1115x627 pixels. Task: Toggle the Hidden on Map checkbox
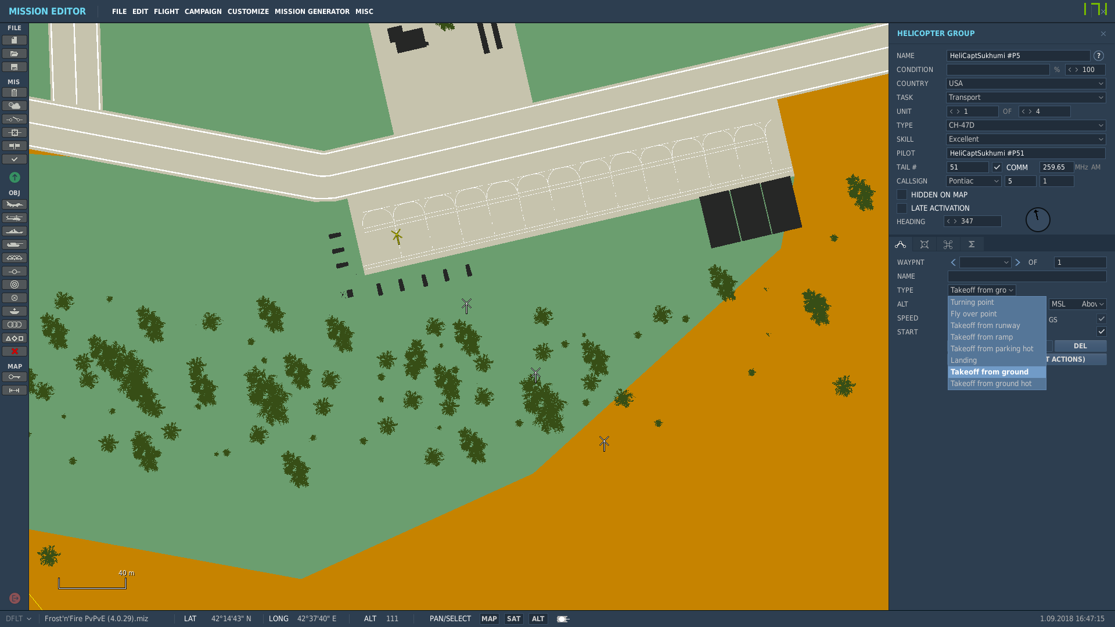click(x=902, y=194)
